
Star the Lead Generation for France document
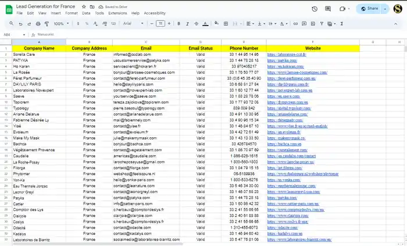(x=84, y=7)
